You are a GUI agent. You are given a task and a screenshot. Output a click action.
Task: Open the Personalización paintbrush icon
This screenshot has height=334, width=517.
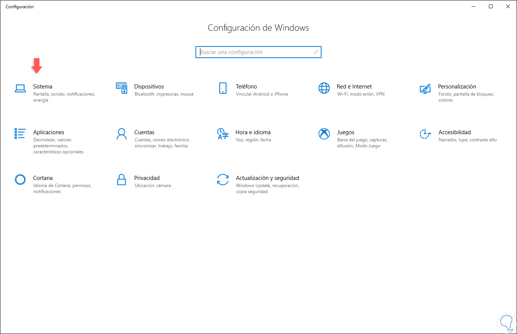click(x=425, y=88)
